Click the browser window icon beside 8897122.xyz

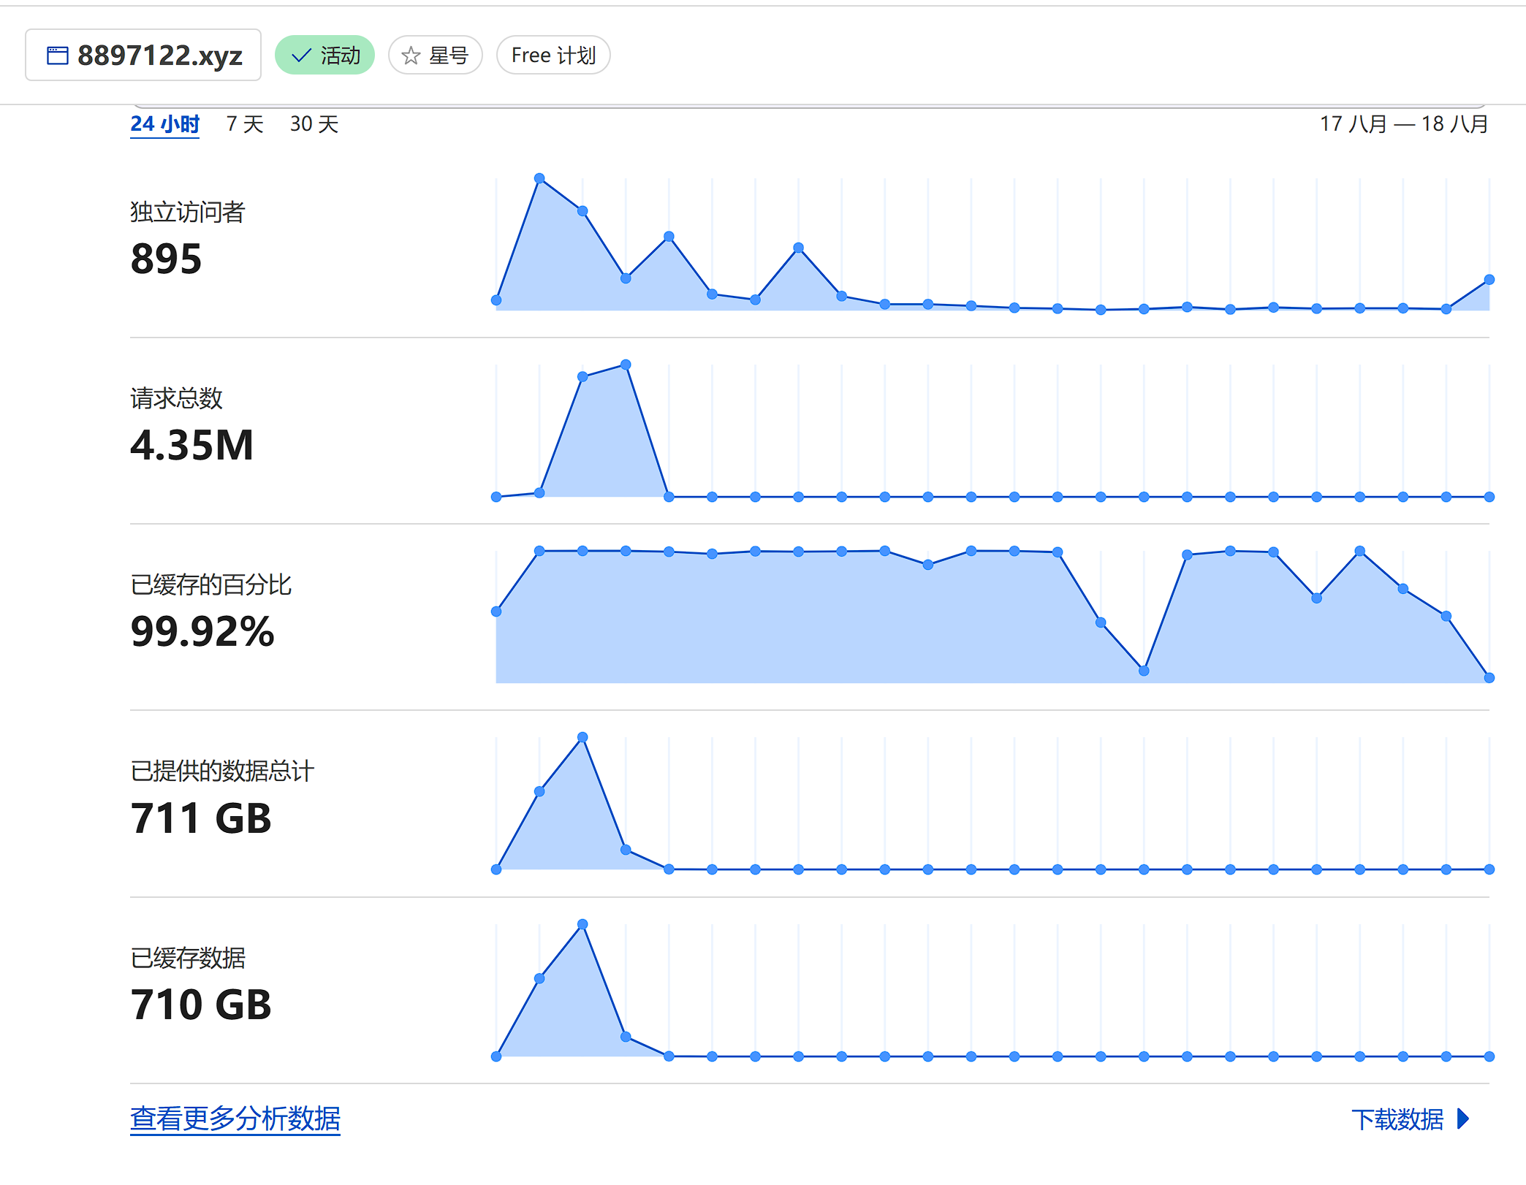[58, 56]
